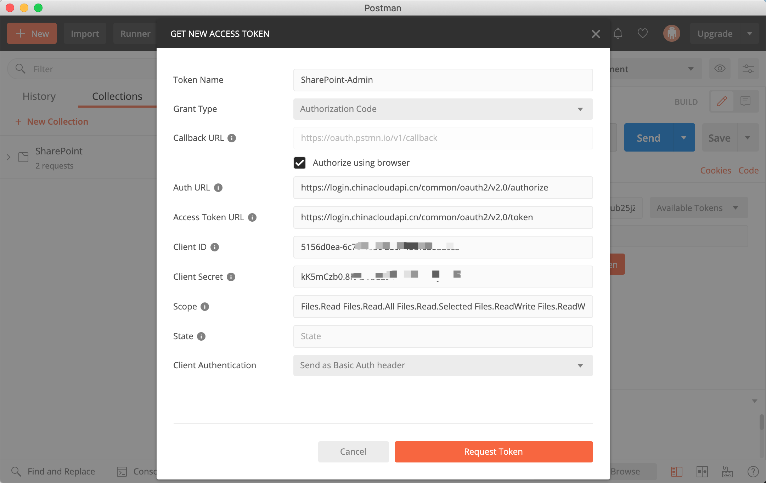Click the vertical scrollbar on right edge
The height and width of the screenshot is (483, 766).
[762, 422]
